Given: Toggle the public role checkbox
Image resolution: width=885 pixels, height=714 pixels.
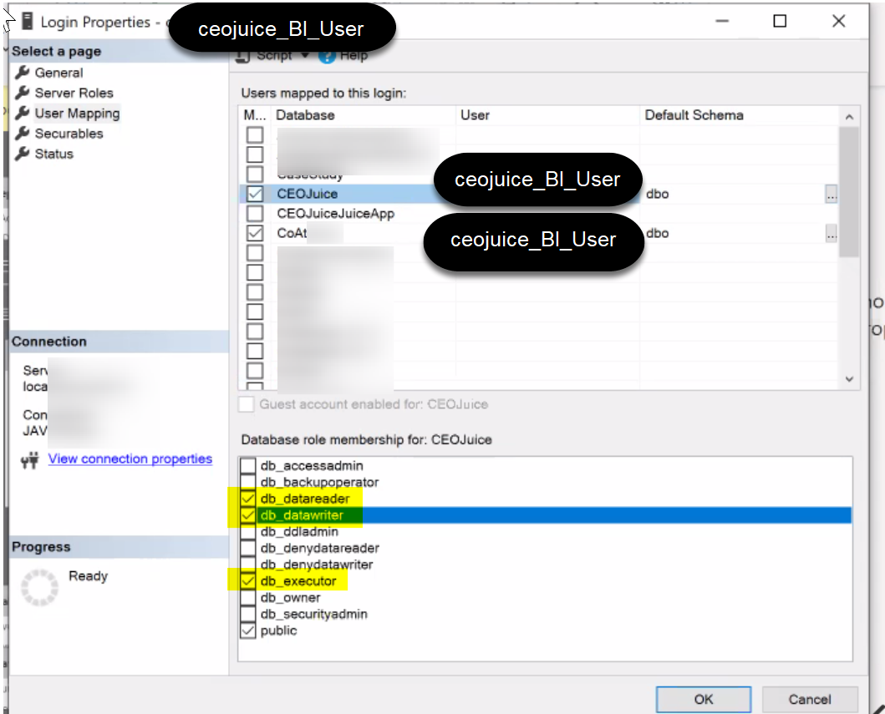Looking at the screenshot, I should click(x=247, y=630).
